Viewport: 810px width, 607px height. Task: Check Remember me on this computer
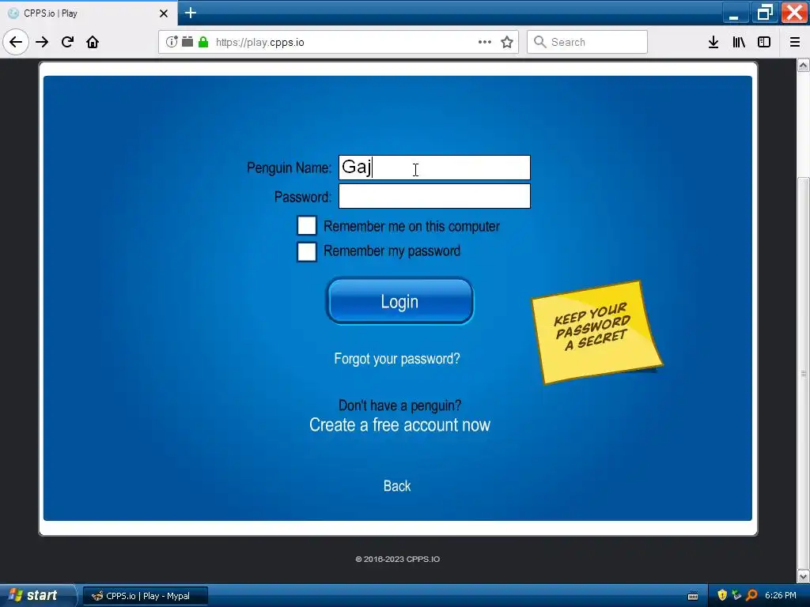pyautogui.click(x=307, y=225)
